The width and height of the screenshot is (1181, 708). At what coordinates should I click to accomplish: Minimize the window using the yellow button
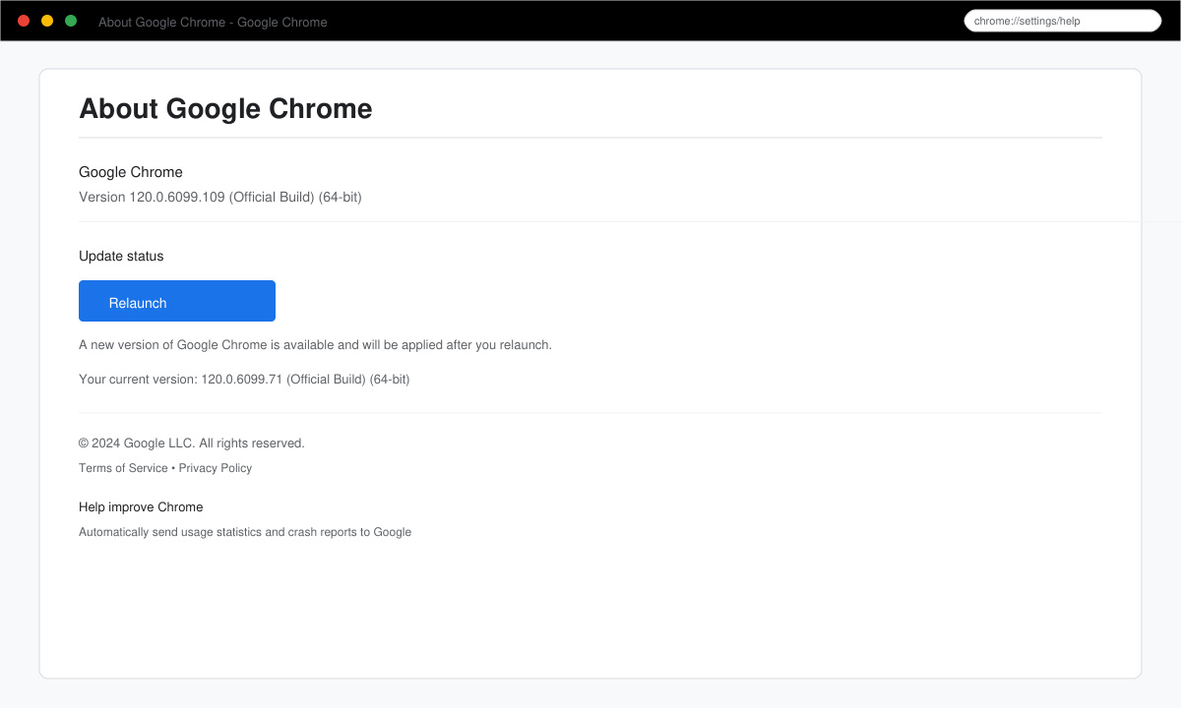click(47, 21)
